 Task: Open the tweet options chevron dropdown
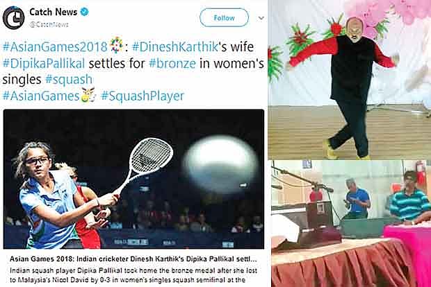261,18
